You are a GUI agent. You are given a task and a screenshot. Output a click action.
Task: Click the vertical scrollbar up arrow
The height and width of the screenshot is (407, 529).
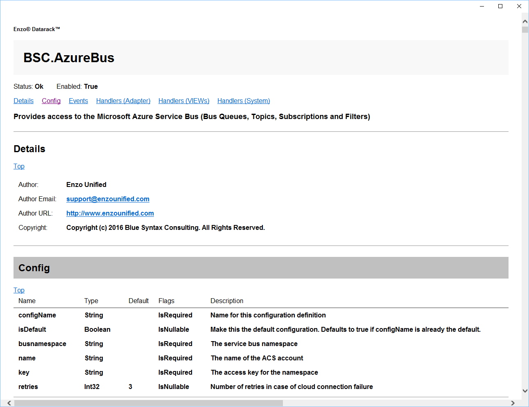pyautogui.click(x=525, y=21)
